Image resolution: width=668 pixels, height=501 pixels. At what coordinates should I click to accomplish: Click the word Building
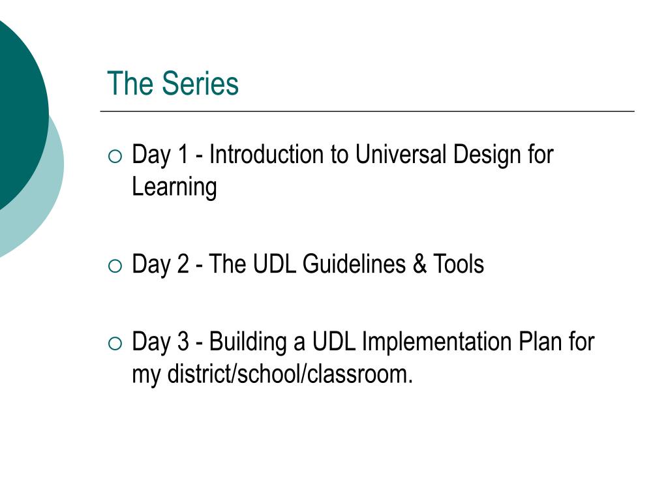coord(248,342)
